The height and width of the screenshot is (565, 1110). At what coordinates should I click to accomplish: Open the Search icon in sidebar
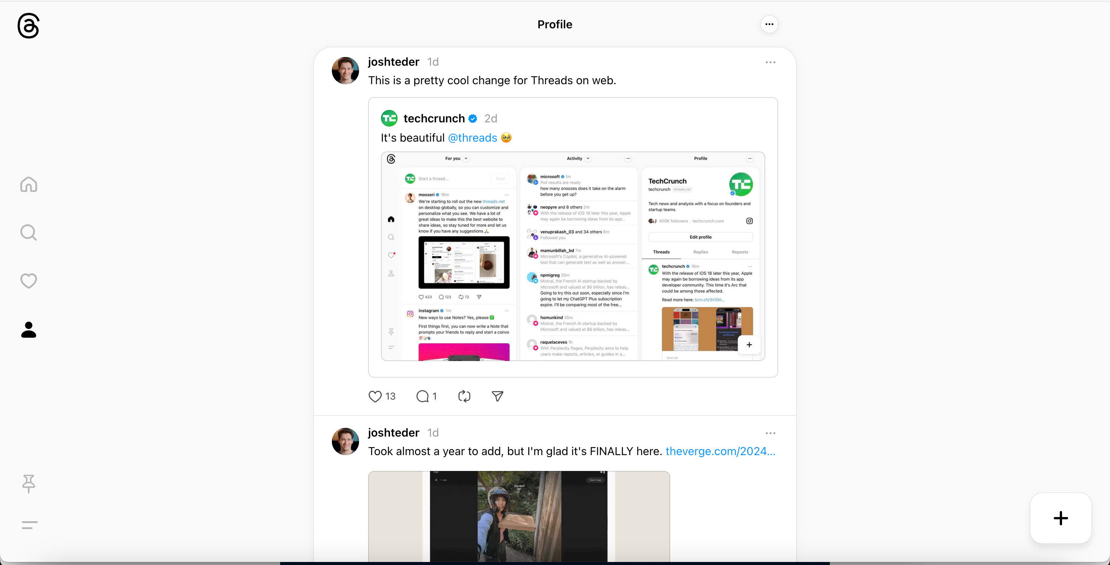29,233
